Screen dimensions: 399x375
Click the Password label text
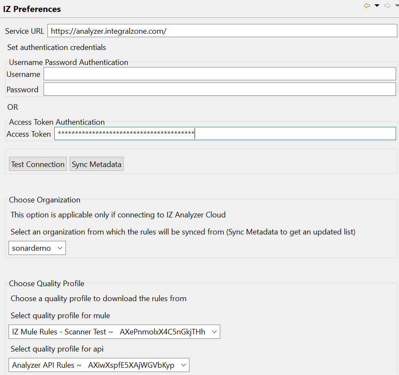22,89
